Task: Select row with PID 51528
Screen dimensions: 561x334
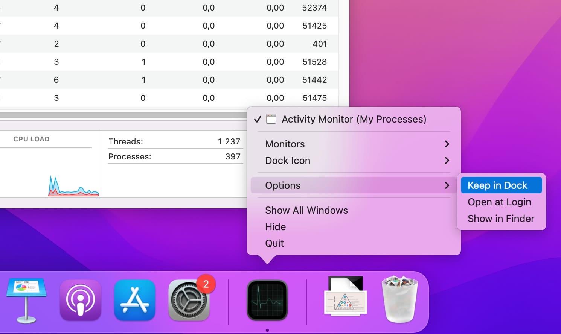Action: 169,62
